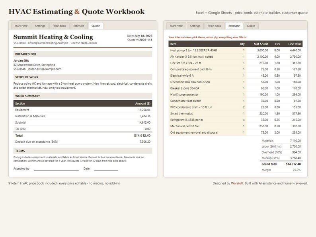The width and height of the screenshot is (316, 237).
Task: Open the Start Here tab in quote panel
Action: (x=21, y=26)
